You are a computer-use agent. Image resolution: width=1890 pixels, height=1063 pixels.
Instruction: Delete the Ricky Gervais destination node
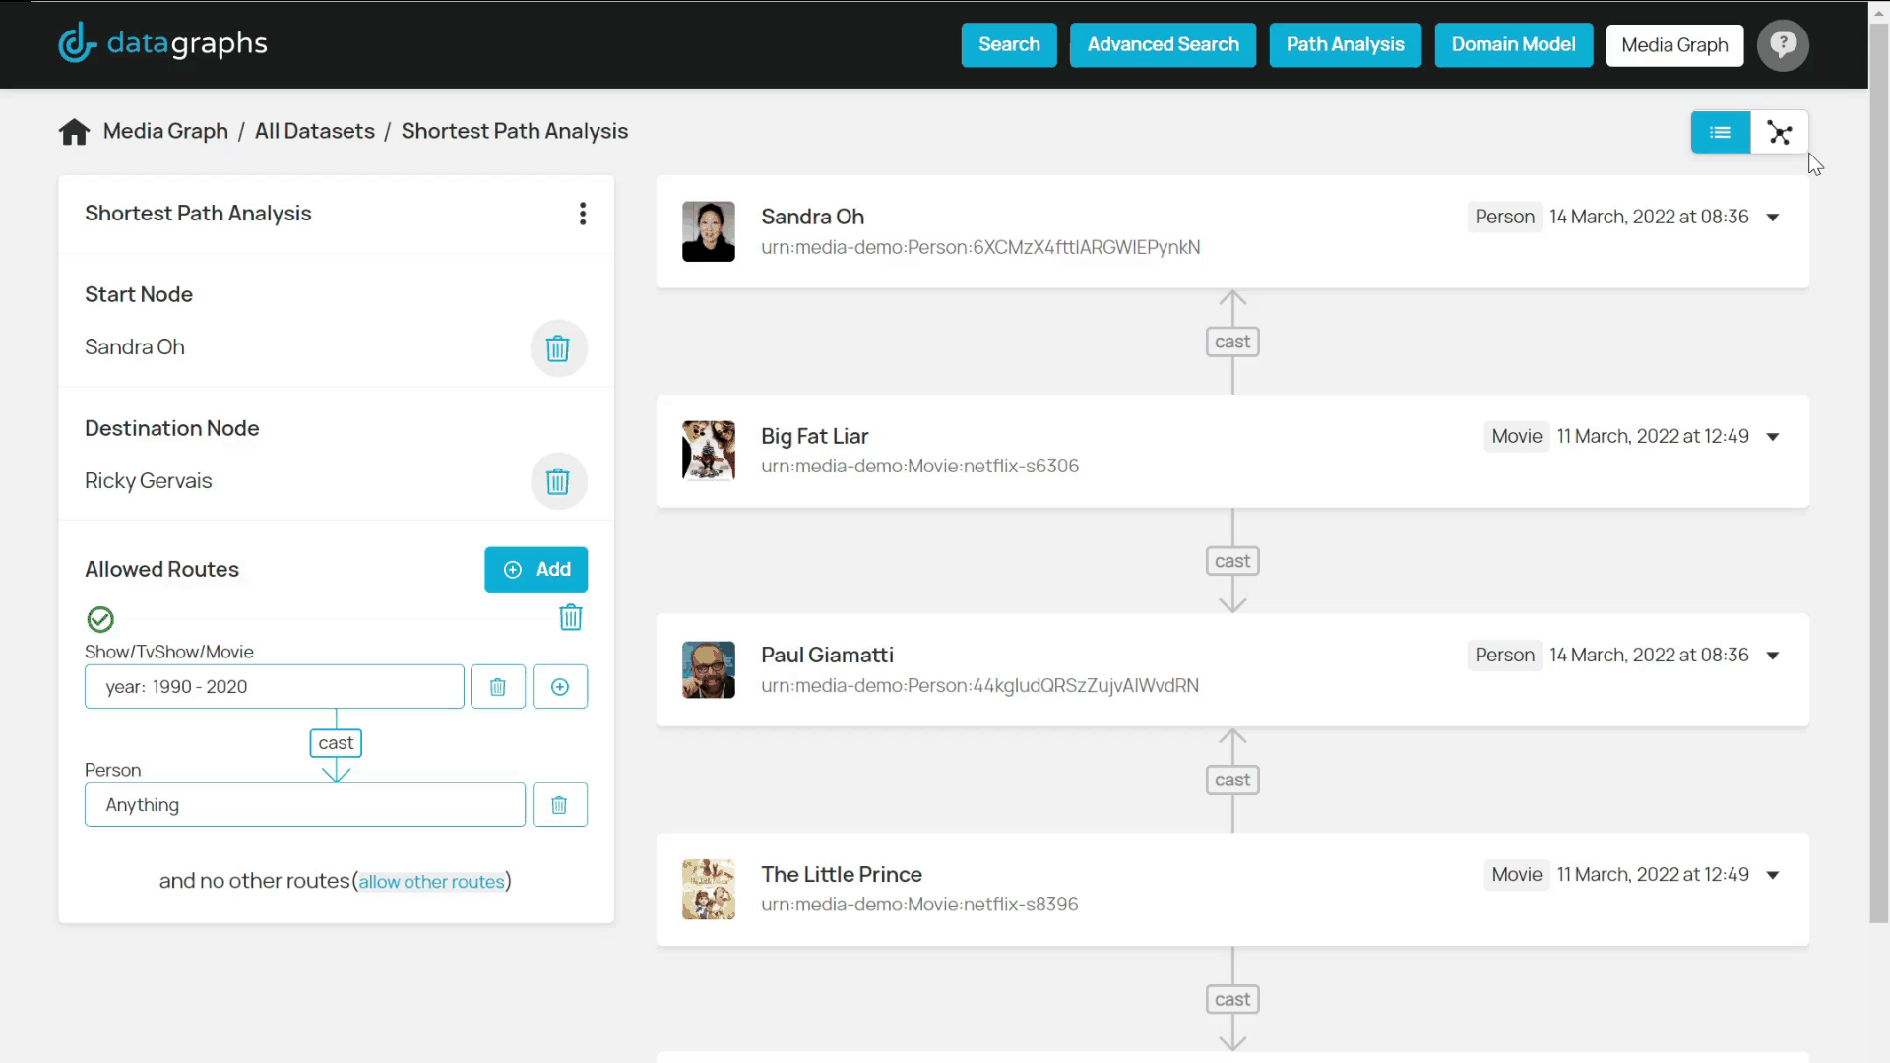pyautogui.click(x=558, y=481)
